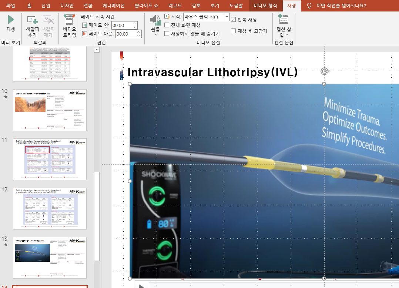The width and height of the screenshot is (399, 288).
Task: Enable Rewind after Playing checkbox
Action: (x=233, y=31)
